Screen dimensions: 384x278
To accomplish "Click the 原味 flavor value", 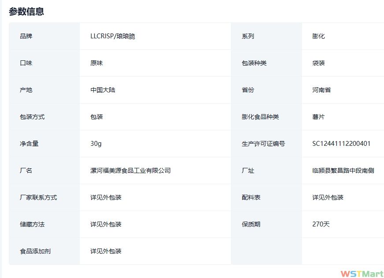I will tap(97, 63).
